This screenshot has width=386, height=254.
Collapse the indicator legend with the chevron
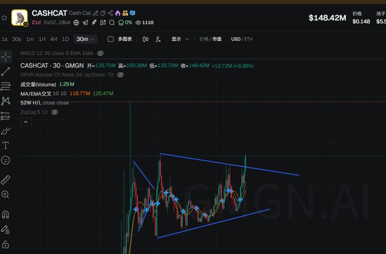point(26,122)
